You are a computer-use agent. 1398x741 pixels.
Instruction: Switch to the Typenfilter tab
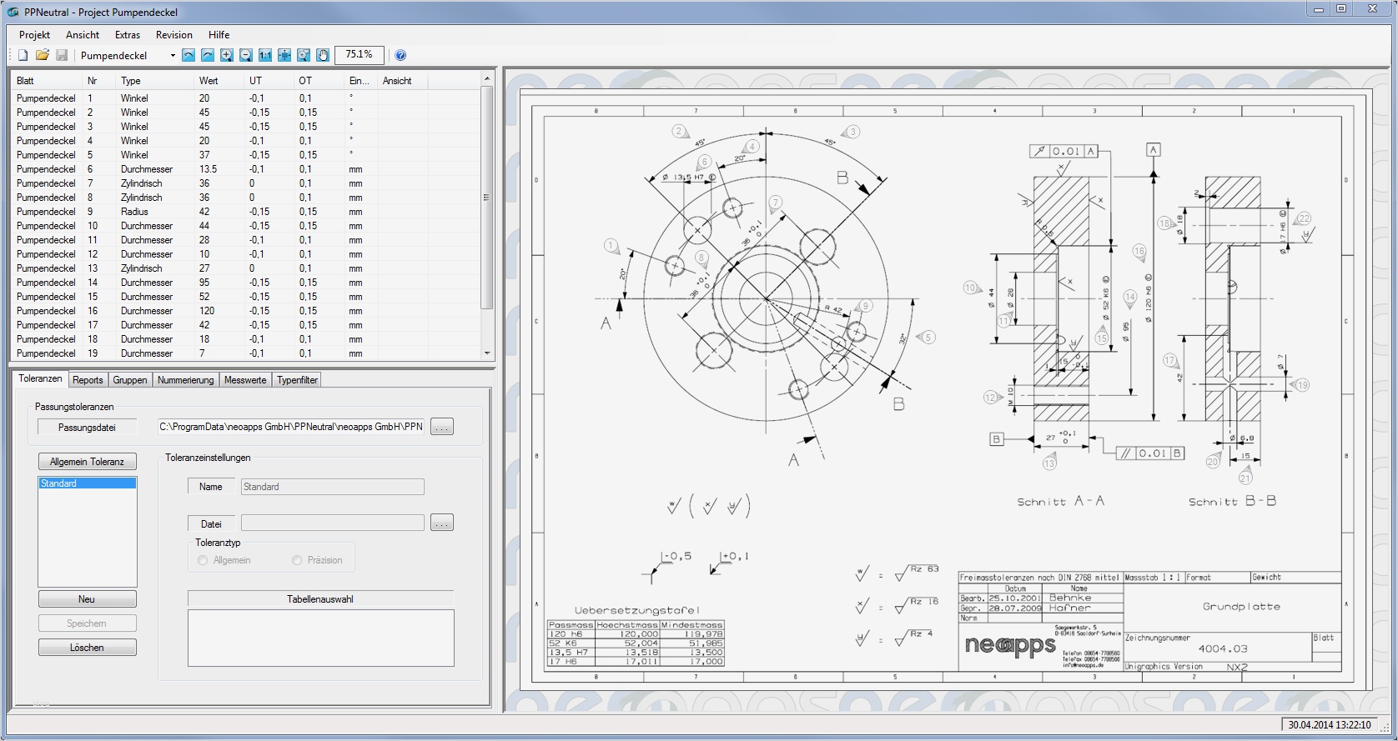pos(298,380)
